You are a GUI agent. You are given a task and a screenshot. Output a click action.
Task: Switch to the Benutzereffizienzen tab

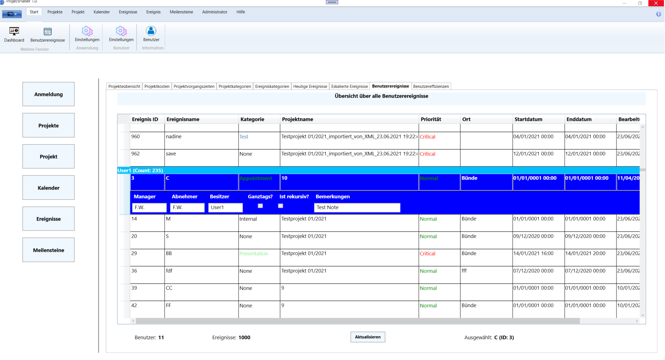click(431, 86)
